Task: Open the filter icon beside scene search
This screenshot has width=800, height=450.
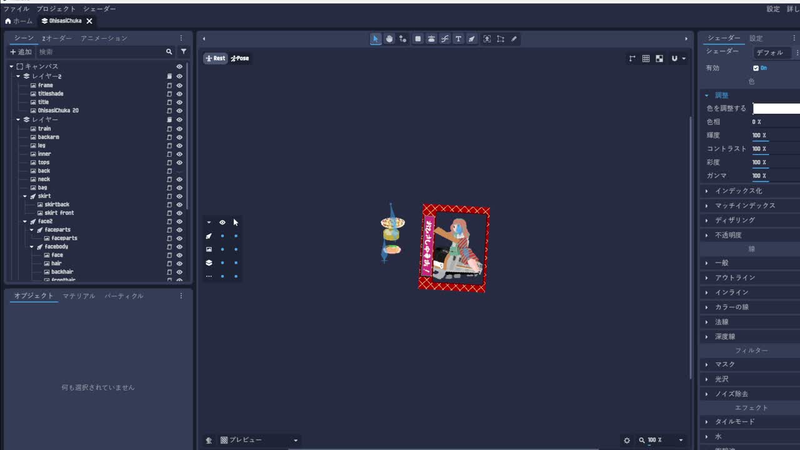Action: (184, 52)
